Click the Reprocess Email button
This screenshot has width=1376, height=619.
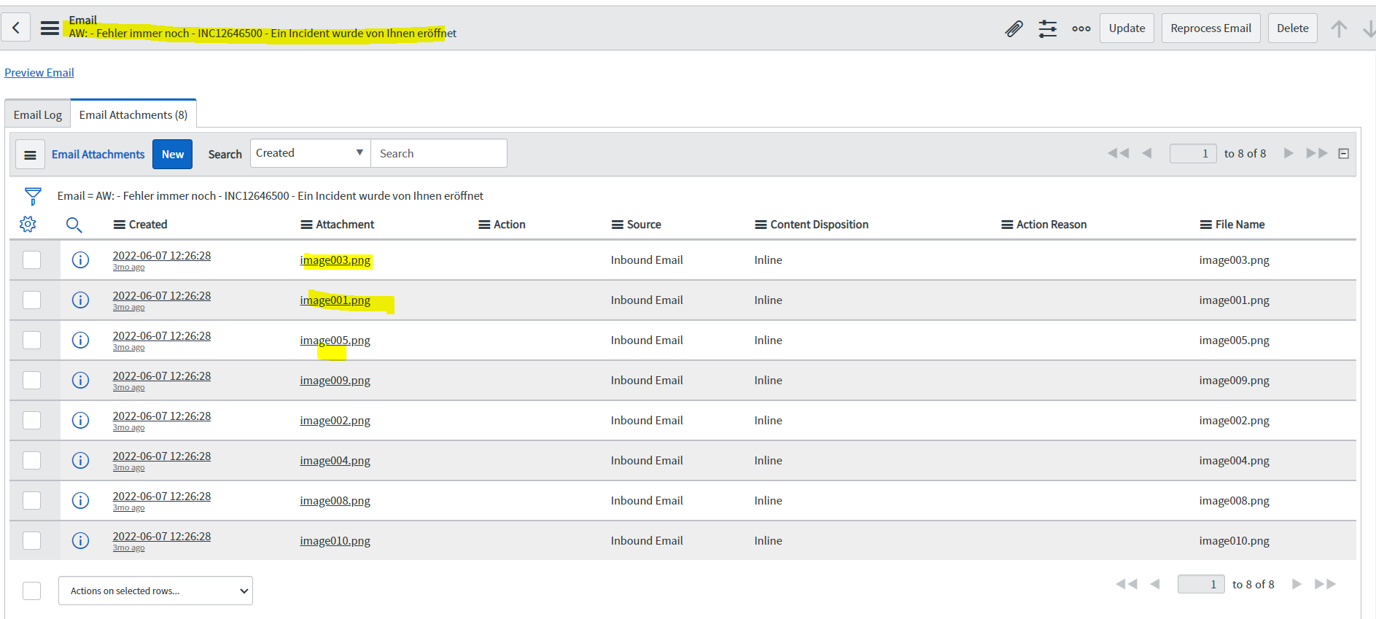[1210, 28]
